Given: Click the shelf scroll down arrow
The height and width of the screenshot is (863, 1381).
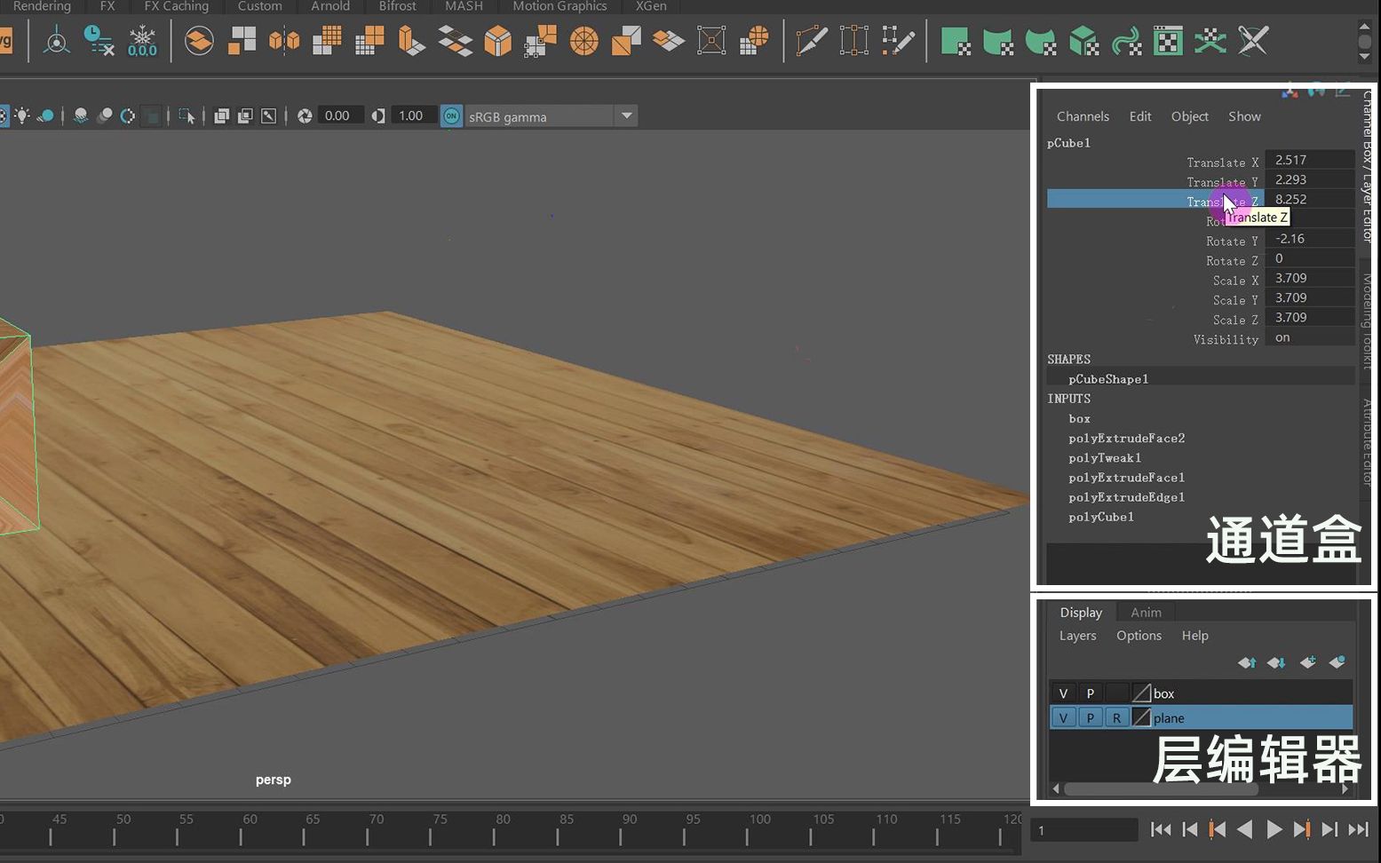Looking at the screenshot, I should (x=1365, y=57).
